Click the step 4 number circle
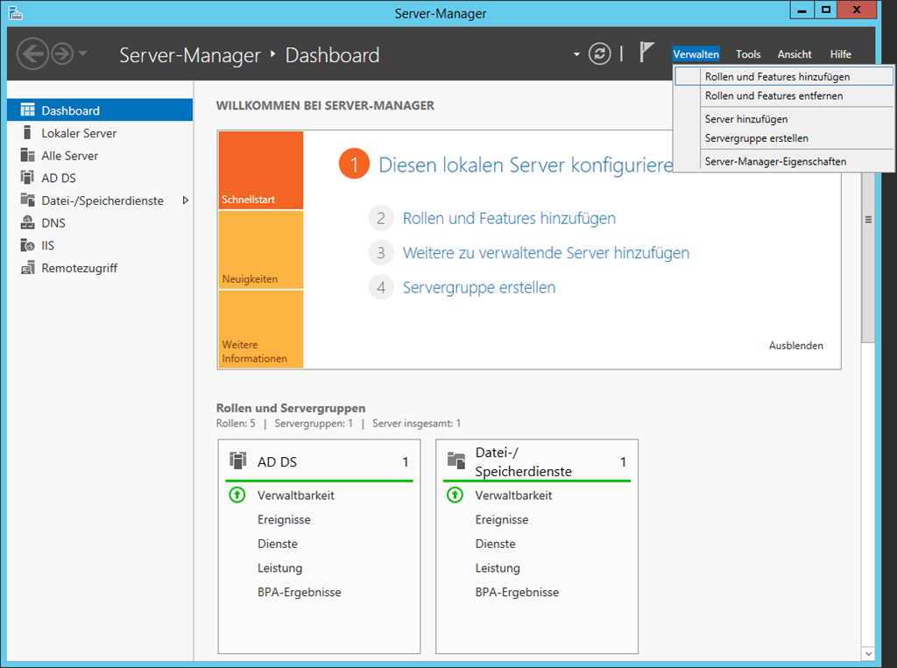This screenshot has height=668, width=897. [x=381, y=287]
